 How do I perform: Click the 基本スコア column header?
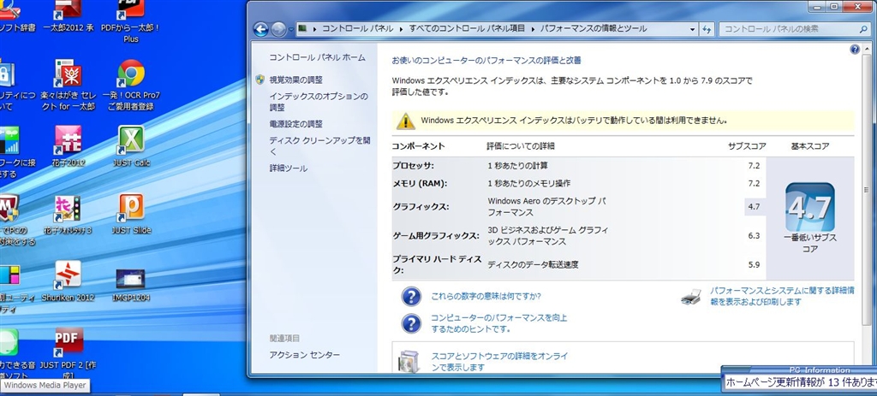[810, 146]
